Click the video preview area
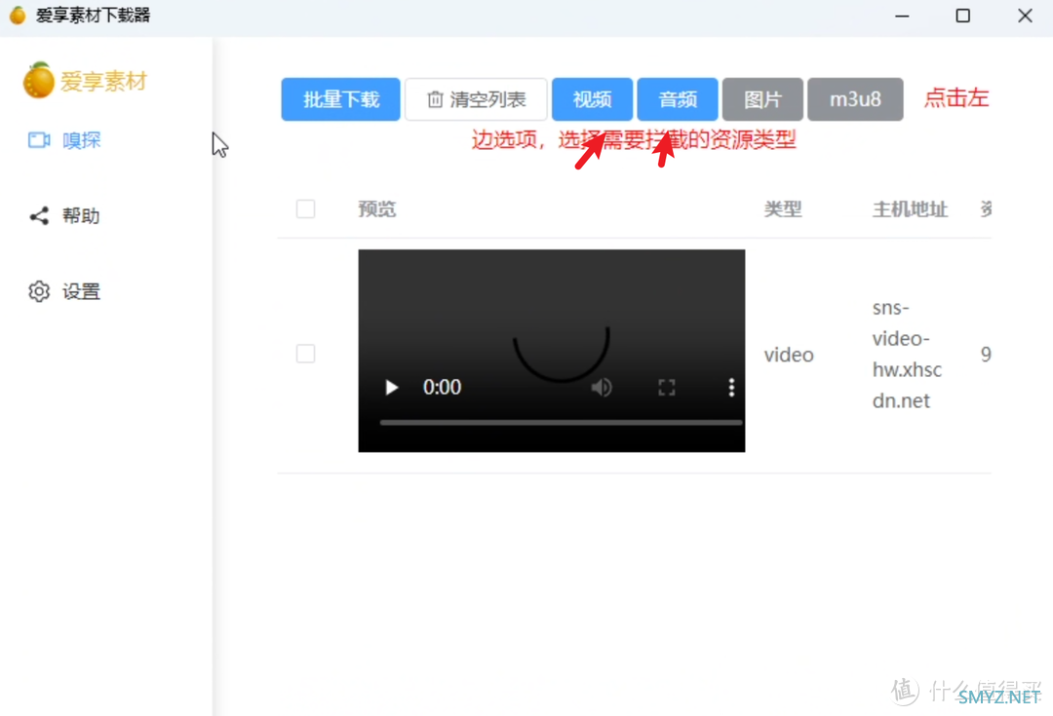The height and width of the screenshot is (716, 1053). click(x=551, y=351)
